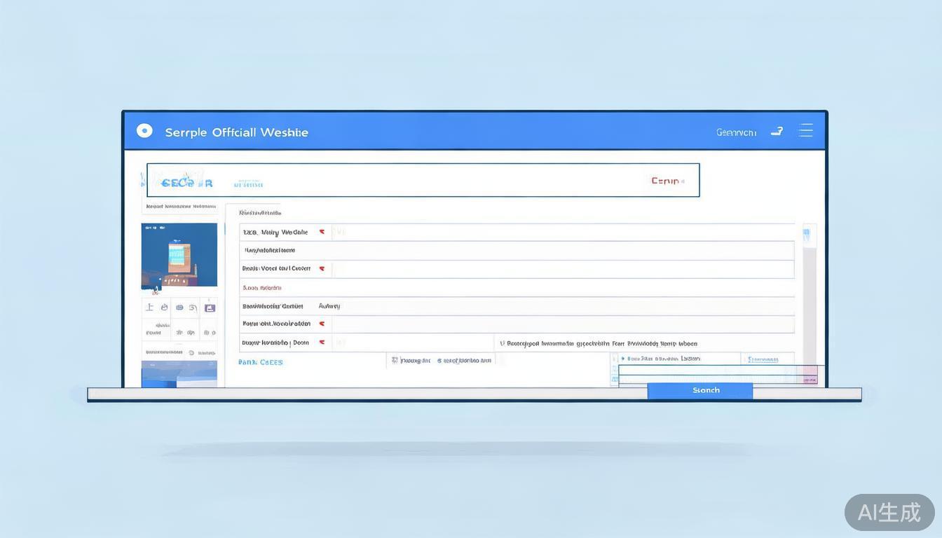
Task: Click the purple icon in the sidebar icon row
Action: tap(209, 308)
